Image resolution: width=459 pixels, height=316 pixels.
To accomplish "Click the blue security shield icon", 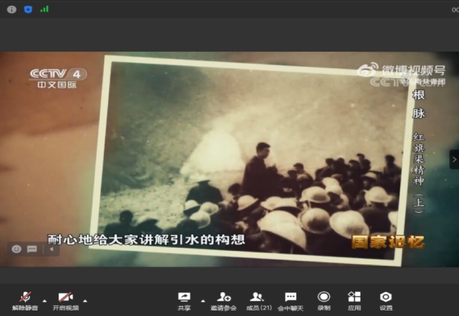I will (28, 9).
